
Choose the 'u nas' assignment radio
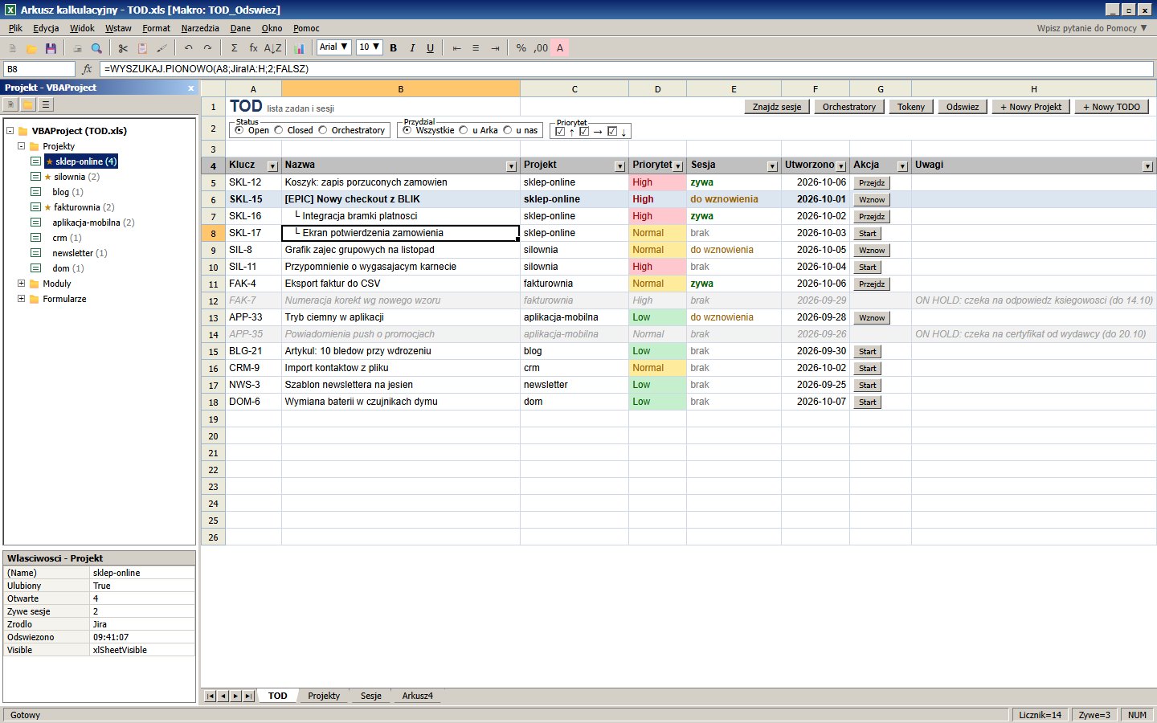(x=508, y=130)
